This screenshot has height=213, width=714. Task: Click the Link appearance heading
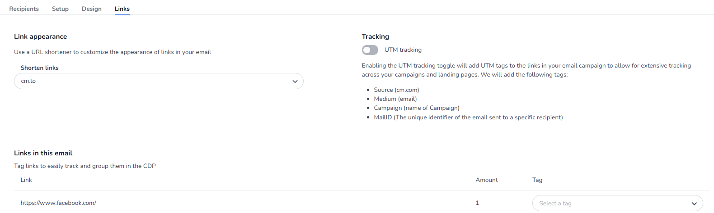[x=40, y=36]
